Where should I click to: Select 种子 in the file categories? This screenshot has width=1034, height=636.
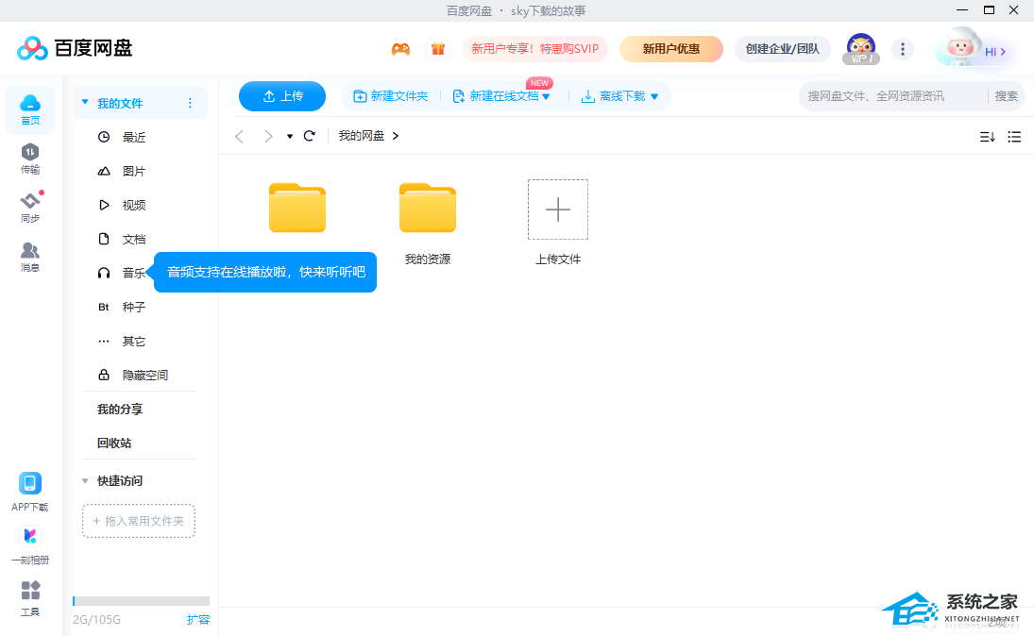point(134,307)
